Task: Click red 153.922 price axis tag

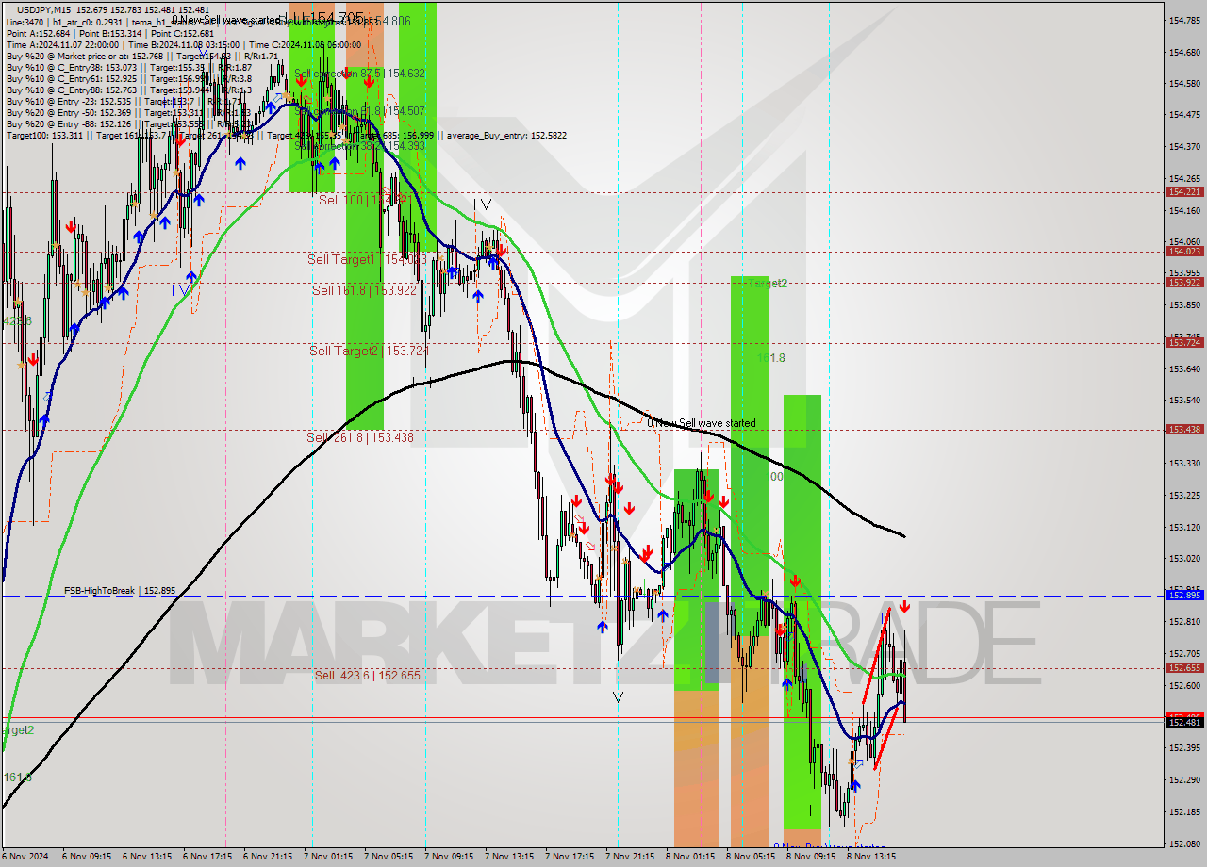Action: point(1184,282)
